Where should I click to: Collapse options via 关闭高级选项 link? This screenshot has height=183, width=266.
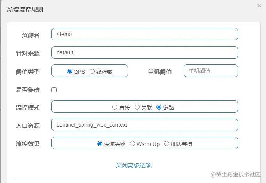[x=134, y=165]
